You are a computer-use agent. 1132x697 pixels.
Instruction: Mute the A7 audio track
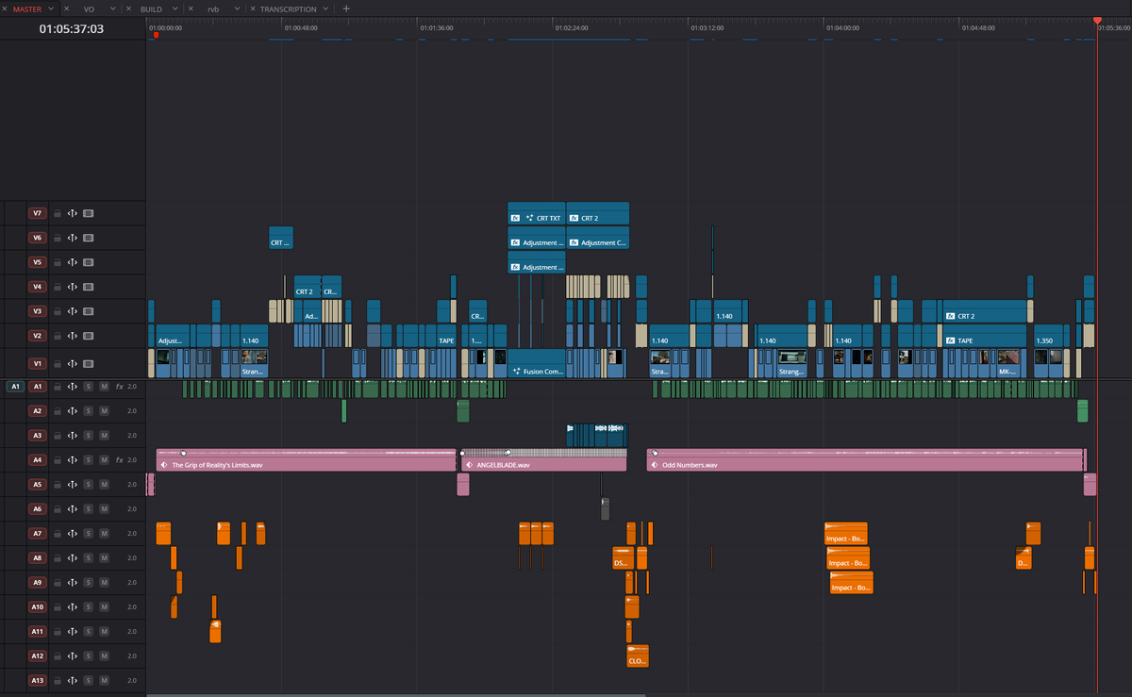click(x=105, y=534)
